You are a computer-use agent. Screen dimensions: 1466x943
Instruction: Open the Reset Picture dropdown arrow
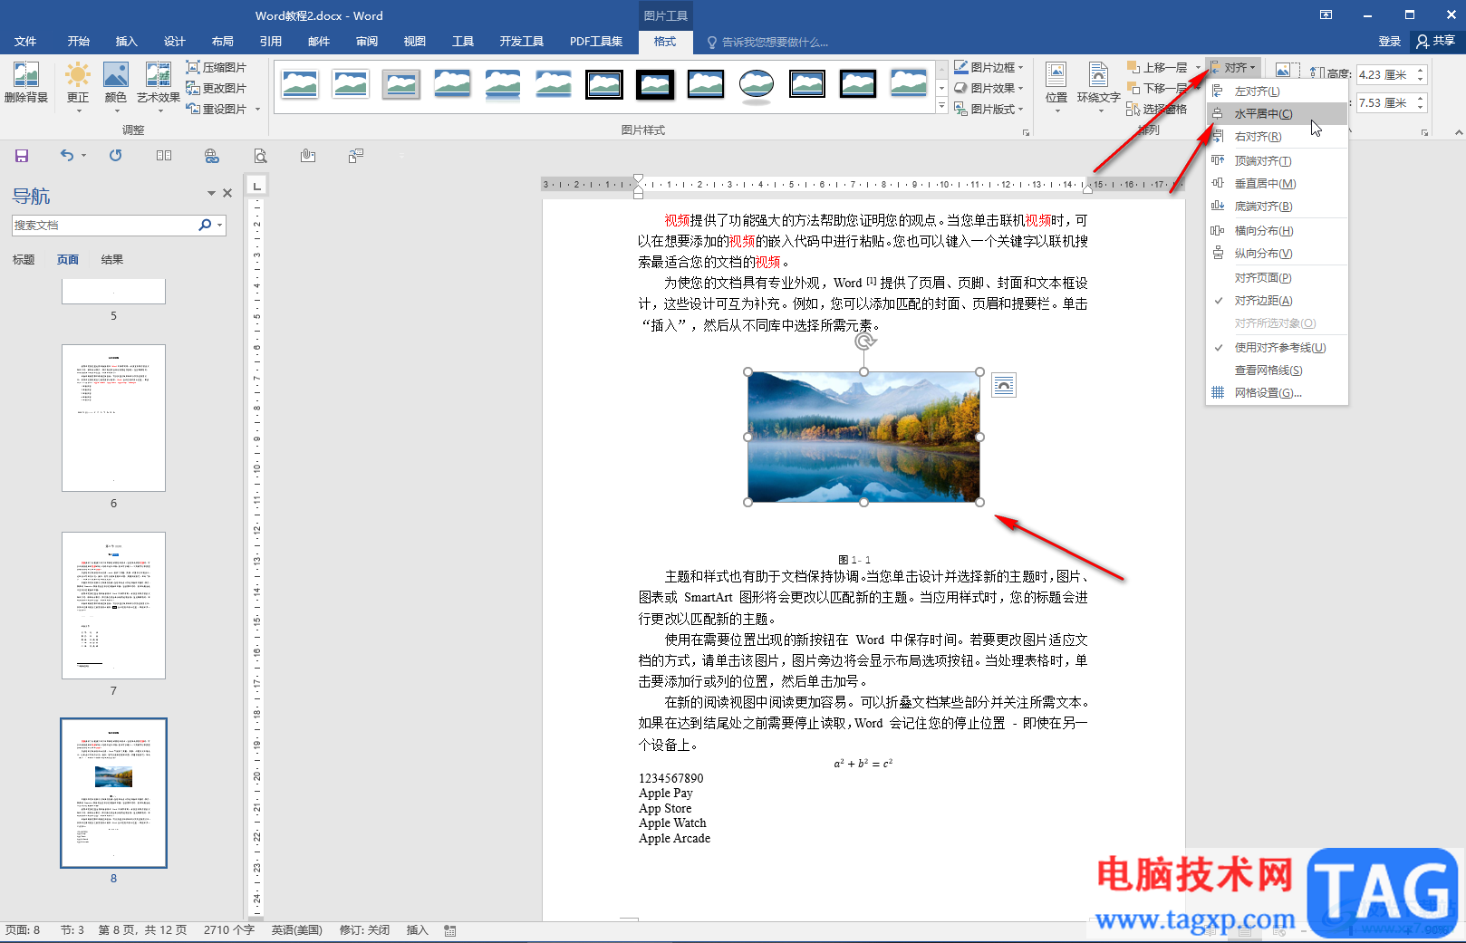(x=257, y=109)
